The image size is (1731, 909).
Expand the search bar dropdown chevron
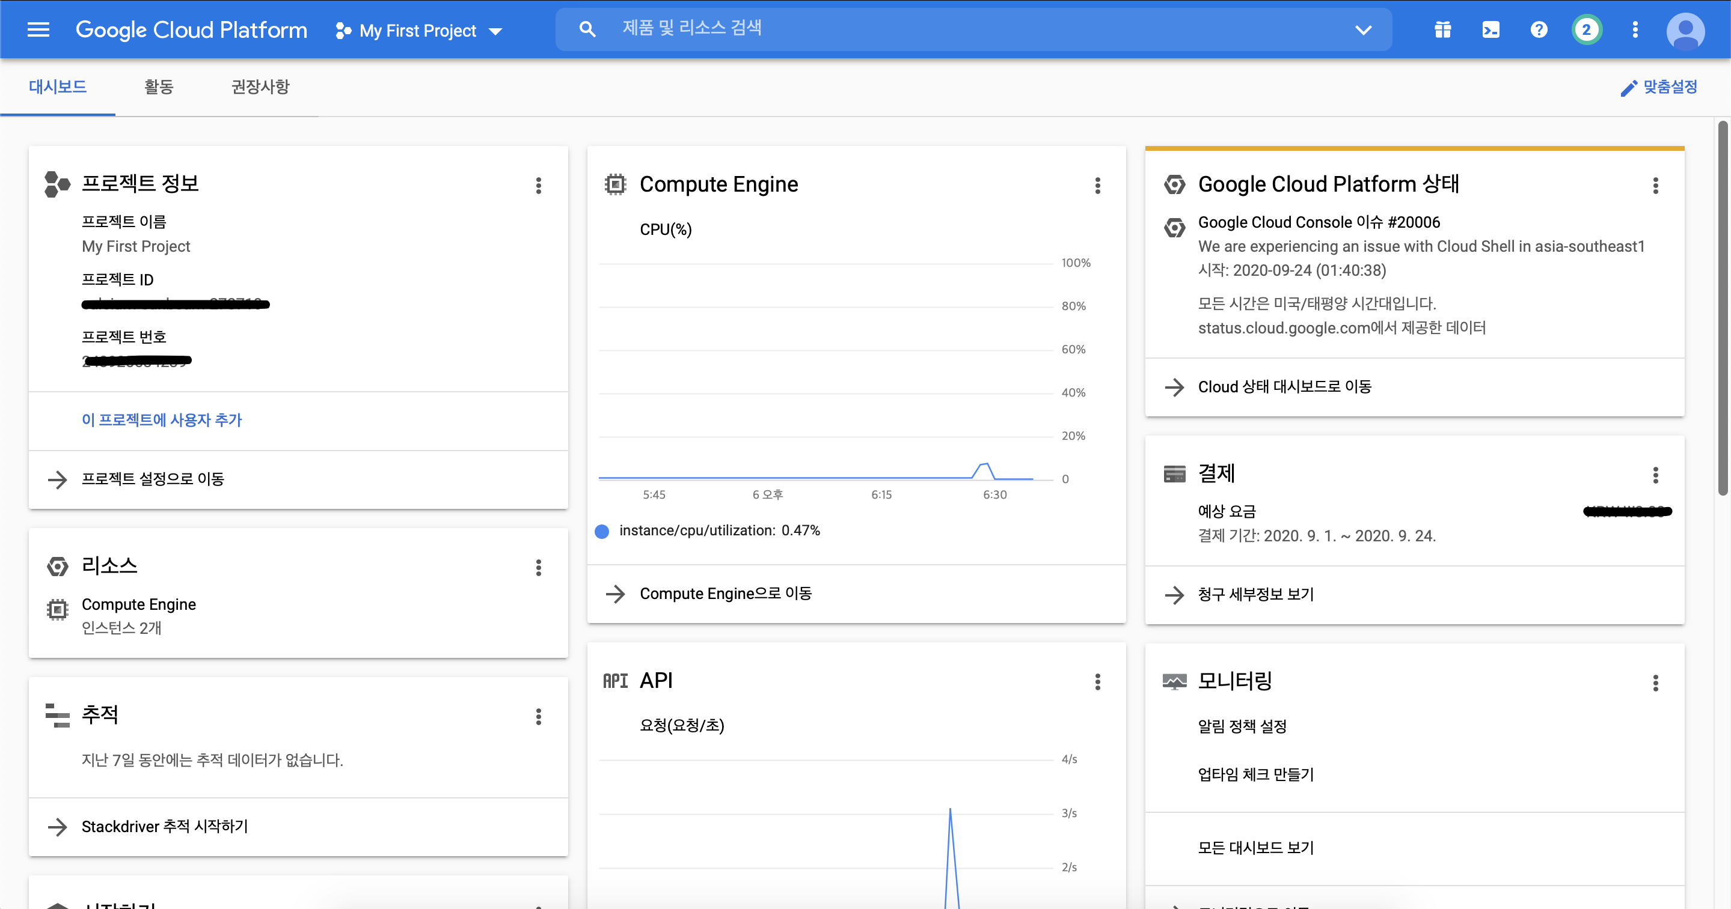pyautogui.click(x=1363, y=29)
